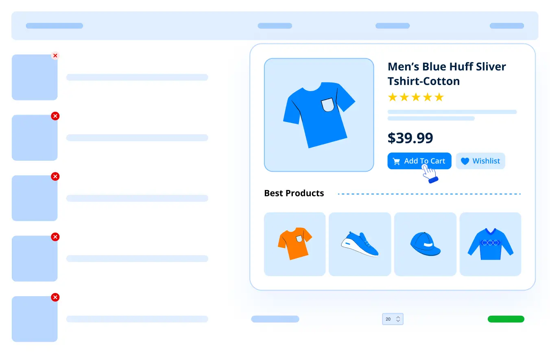Click the main blue t-shirt image

(319, 115)
